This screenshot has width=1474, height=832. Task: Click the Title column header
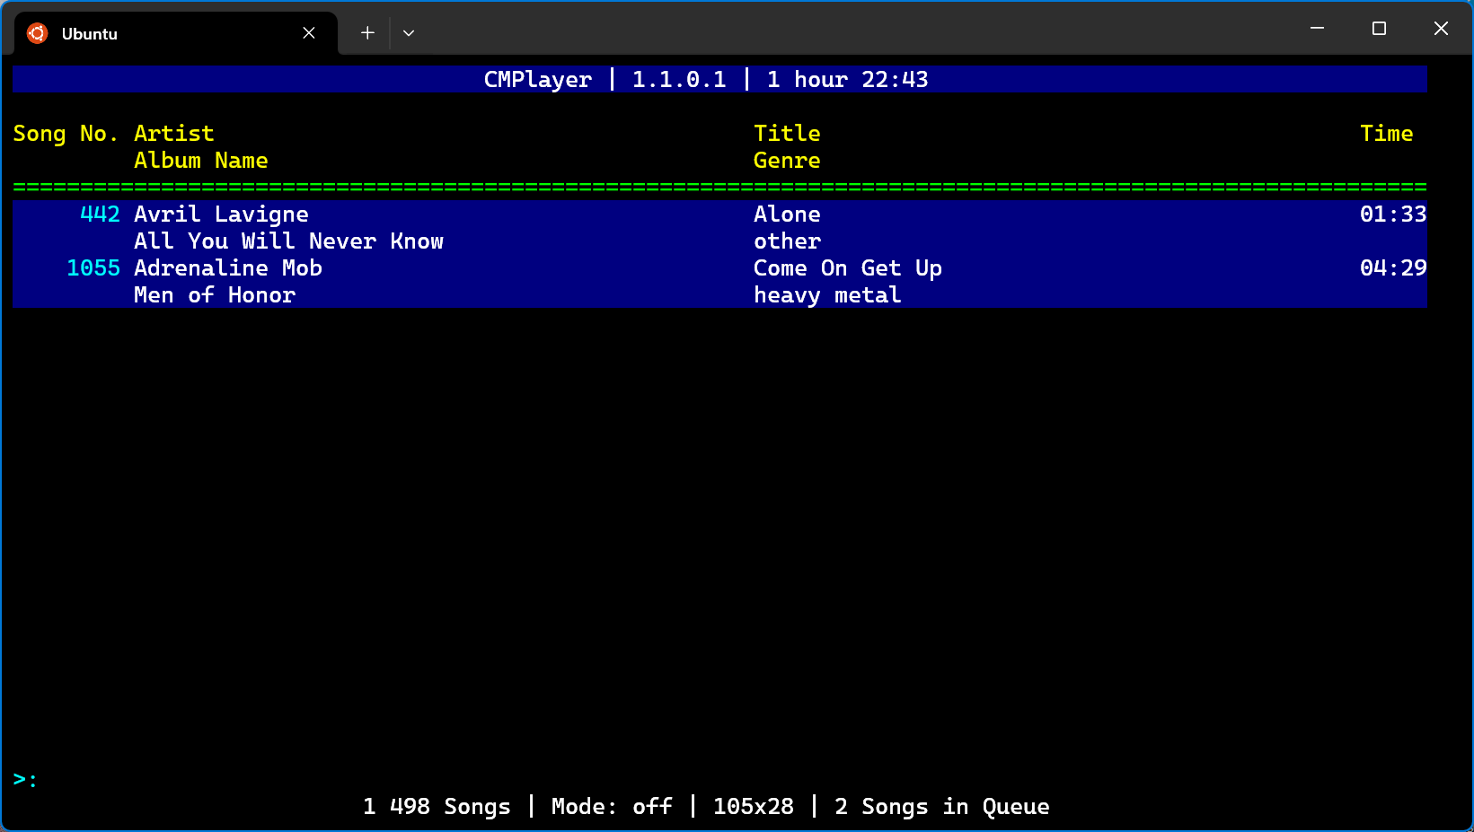(x=787, y=134)
